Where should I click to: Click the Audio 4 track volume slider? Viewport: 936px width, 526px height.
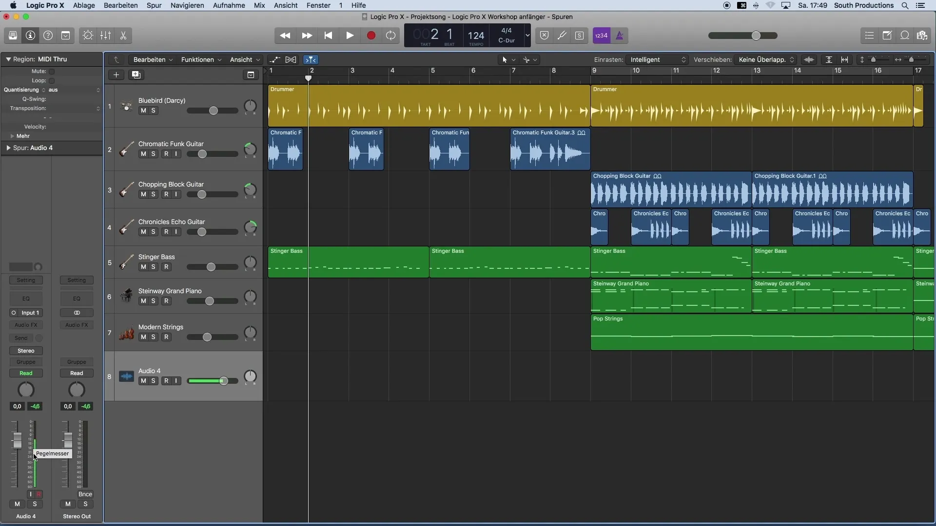click(213, 381)
